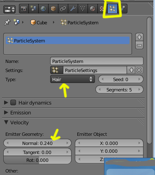Image resolution: width=155 pixels, height=175 pixels.
Task: Decrease the Tangent velocity value
Action: (7, 152)
